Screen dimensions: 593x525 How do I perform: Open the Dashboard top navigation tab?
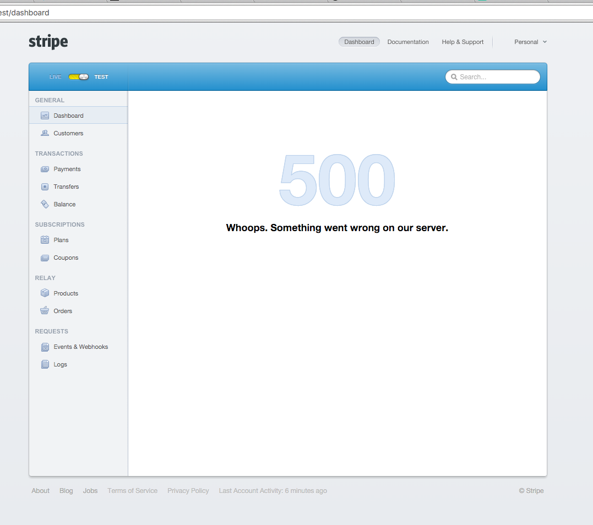pyautogui.click(x=359, y=42)
